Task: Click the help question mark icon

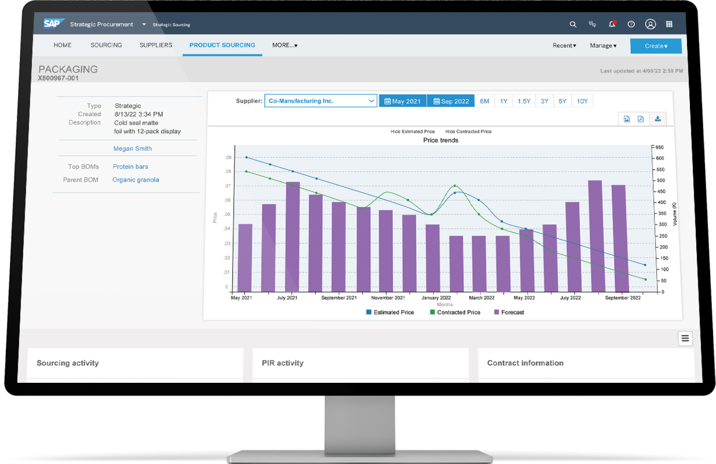Action: pyautogui.click(x=631, y=24)
